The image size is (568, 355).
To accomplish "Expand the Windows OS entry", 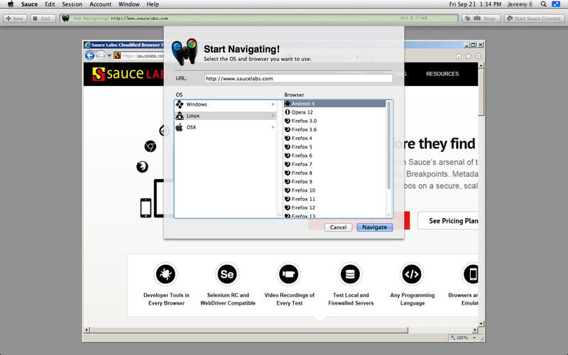I will (226, 104).
